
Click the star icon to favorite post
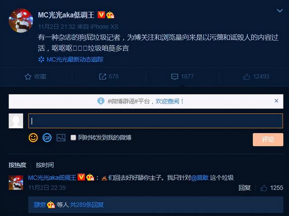tap(28, 76)
